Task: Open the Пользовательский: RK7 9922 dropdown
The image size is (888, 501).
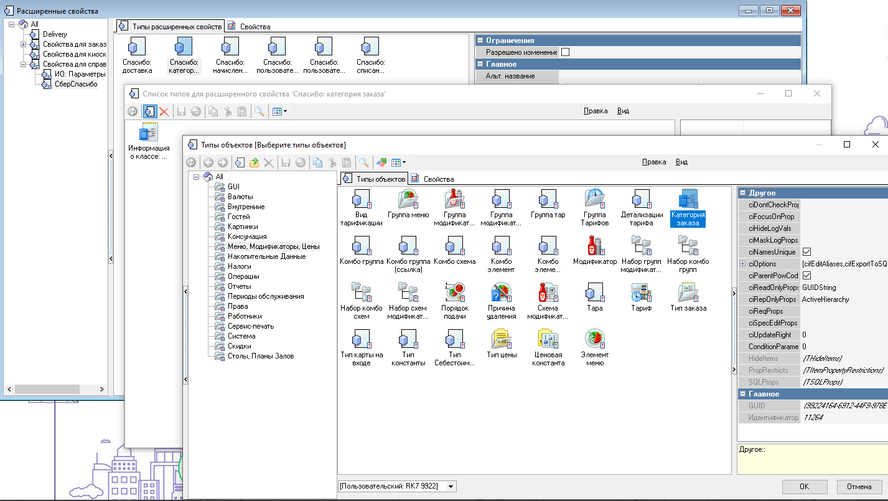Action: [451, 486]
